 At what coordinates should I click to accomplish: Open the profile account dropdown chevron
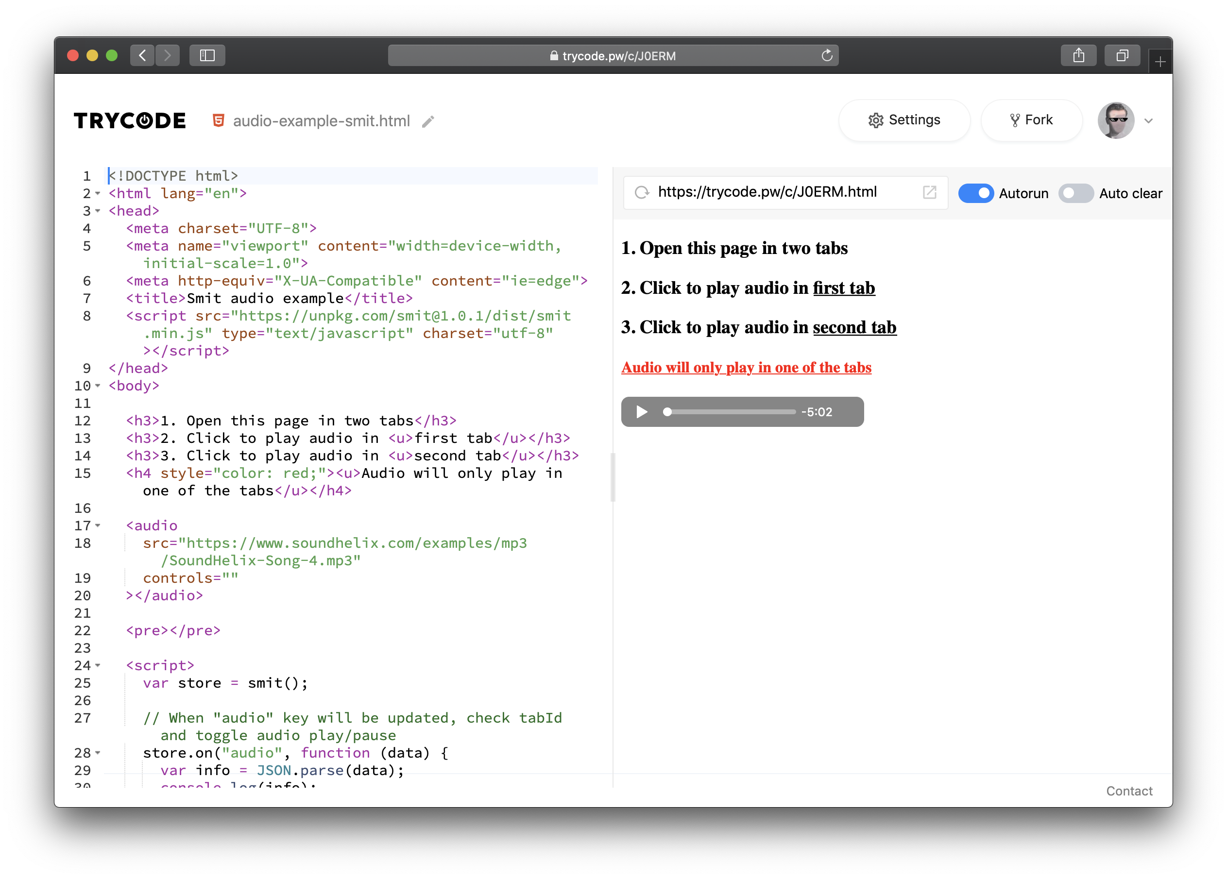[x=1149, y=120]
